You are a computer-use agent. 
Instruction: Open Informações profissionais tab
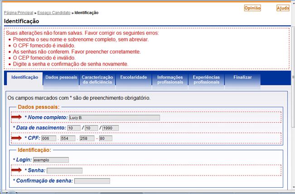(170, 80)
